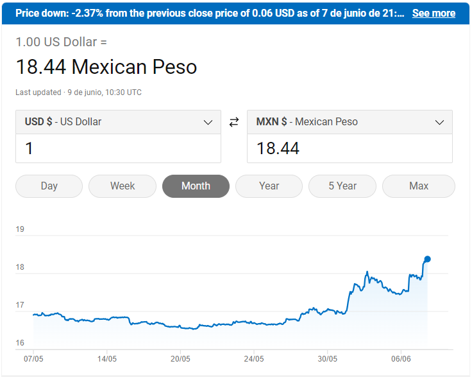
Task: Click the Price down banner text
Action: (210, 13)
